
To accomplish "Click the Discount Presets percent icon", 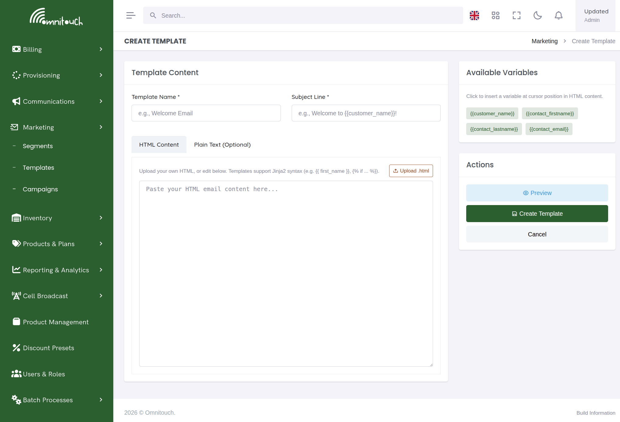I will [x=16, y=348].
